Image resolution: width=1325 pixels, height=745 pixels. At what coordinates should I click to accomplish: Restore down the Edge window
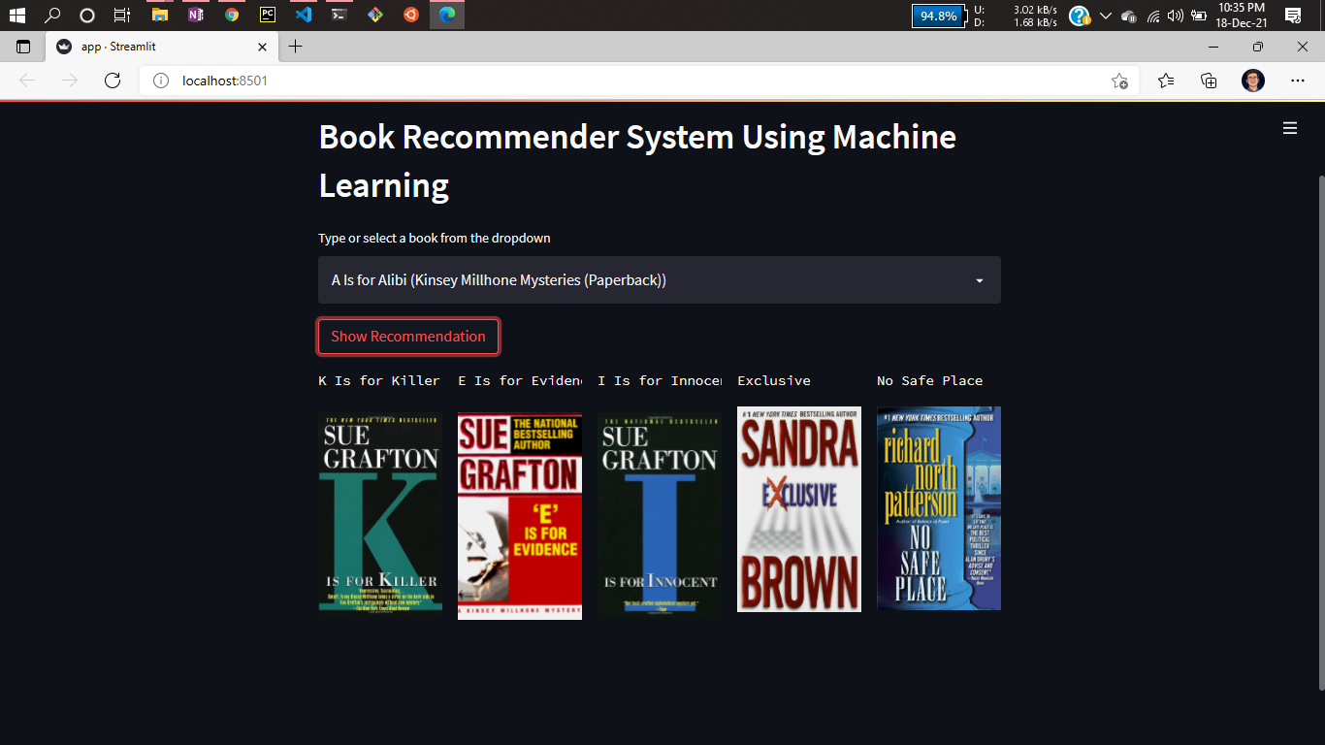1258,47
